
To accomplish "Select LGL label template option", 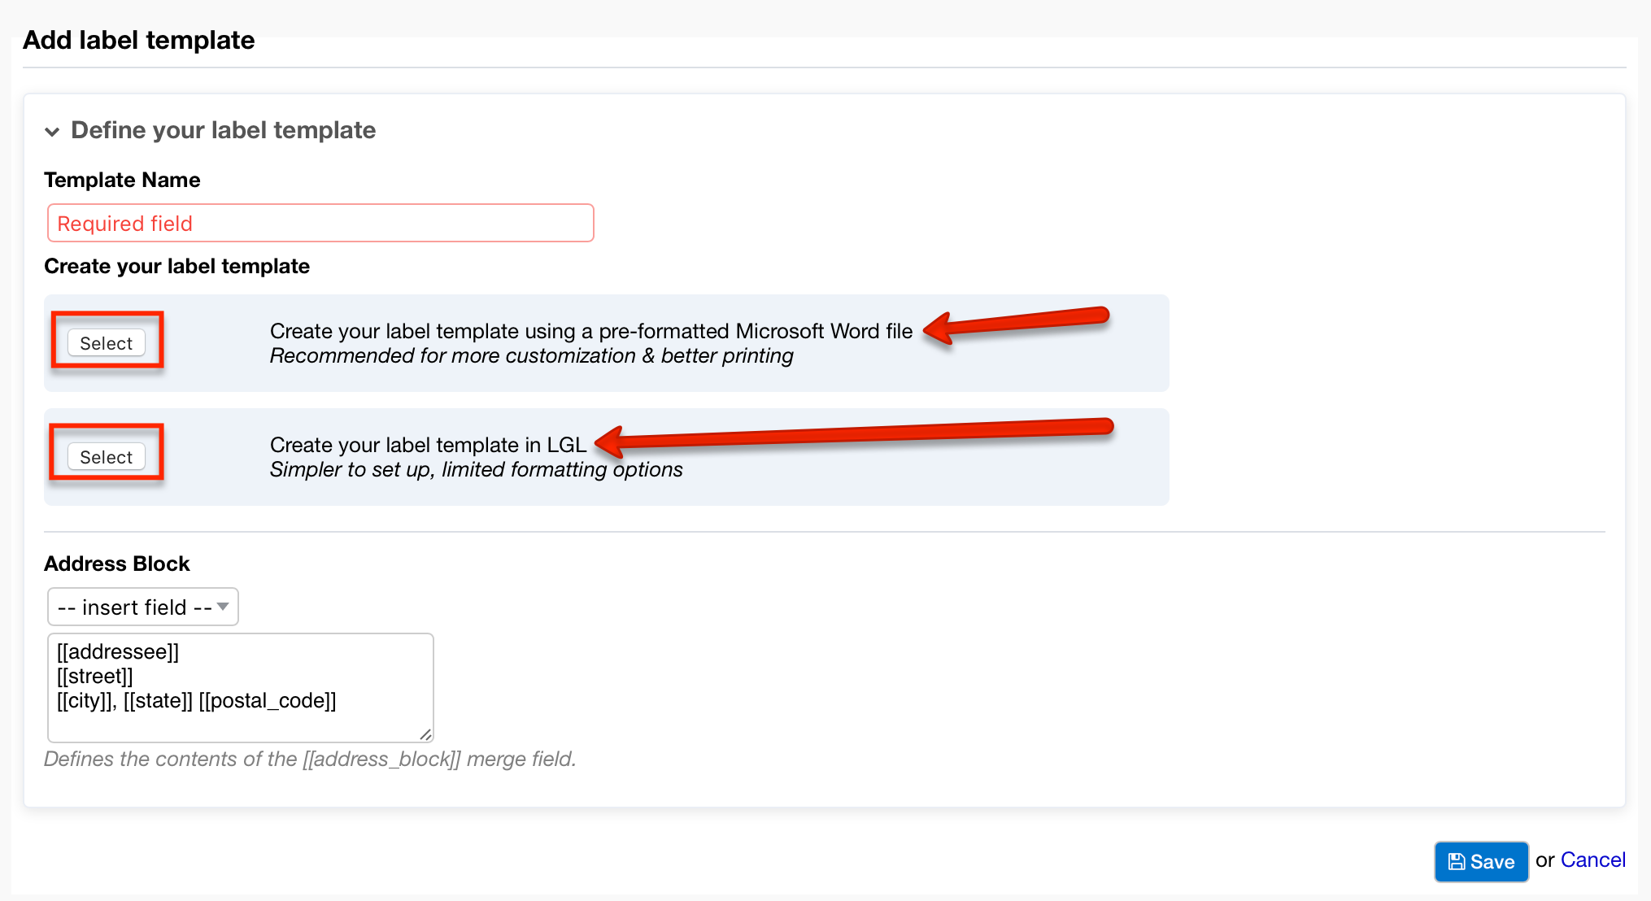I will (107, 455).
